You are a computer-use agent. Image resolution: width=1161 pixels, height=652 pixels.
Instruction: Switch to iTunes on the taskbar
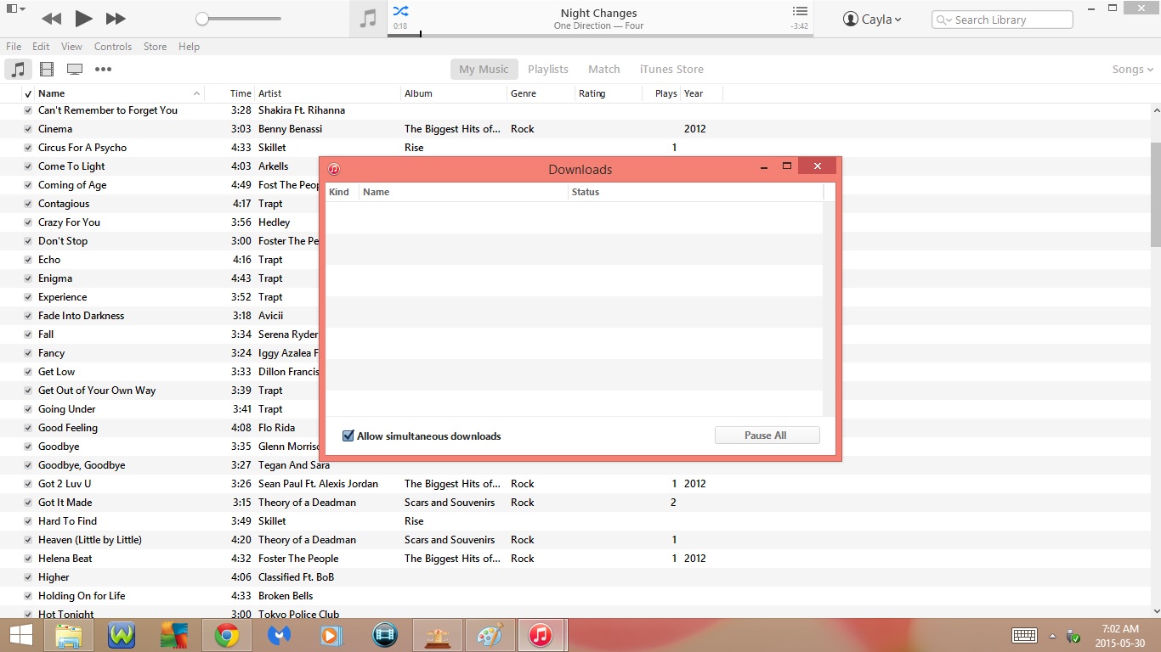pos(541,635)
